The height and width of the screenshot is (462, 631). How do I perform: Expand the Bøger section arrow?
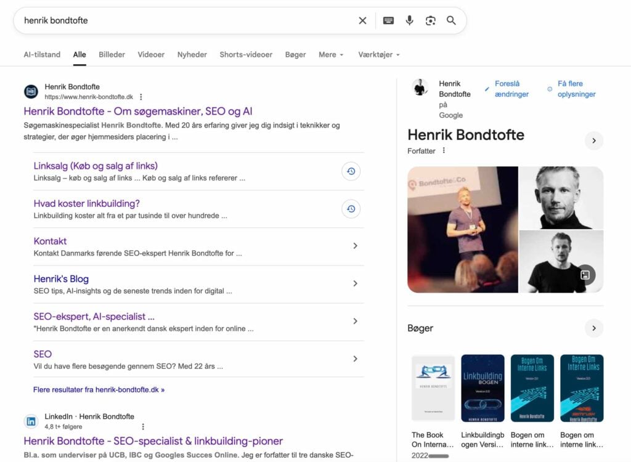pyautogui.click(x=593, y=328)
